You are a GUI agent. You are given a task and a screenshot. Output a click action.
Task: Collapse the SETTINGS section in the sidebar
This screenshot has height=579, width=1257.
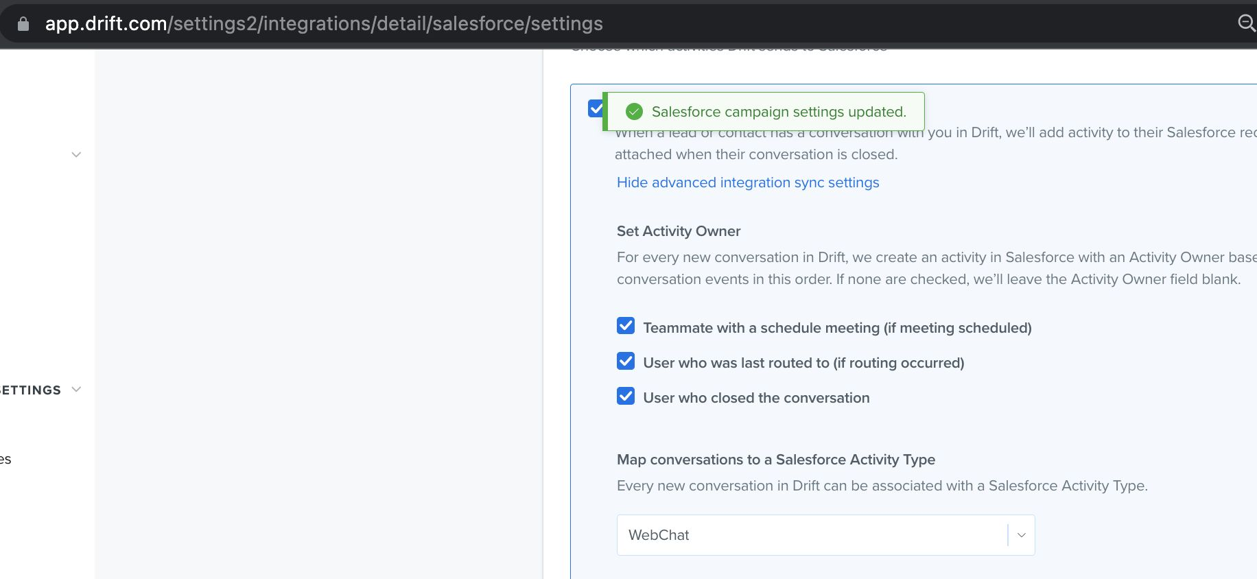(x=75, y=389)
